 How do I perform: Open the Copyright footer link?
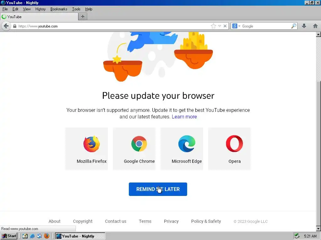83,221
